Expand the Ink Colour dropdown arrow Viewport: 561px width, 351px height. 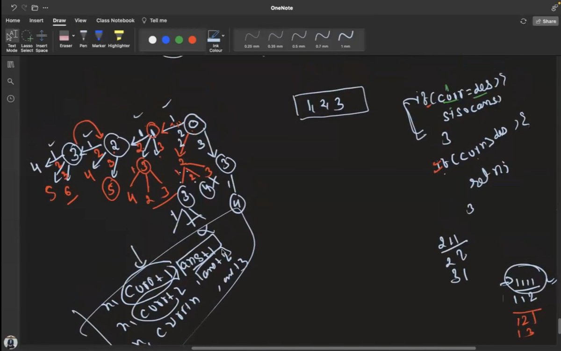223,36
